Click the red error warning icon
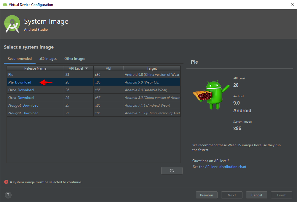Screen dimensions: 297x202 click(x=6, y=182)
